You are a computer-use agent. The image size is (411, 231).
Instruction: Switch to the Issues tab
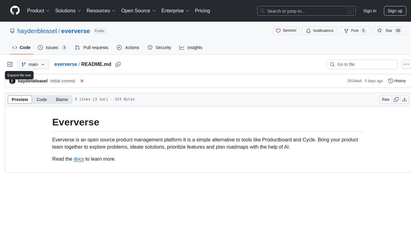tap(52, 47)
